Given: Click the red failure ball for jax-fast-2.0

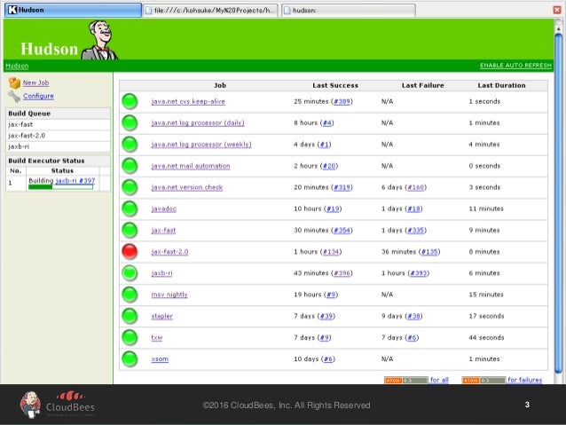Looking at the screenshot, I should [130, 252].
